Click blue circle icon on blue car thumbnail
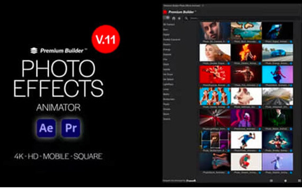 (x=291, y=63)
